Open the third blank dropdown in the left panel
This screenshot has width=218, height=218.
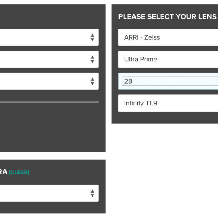(49, 81)
